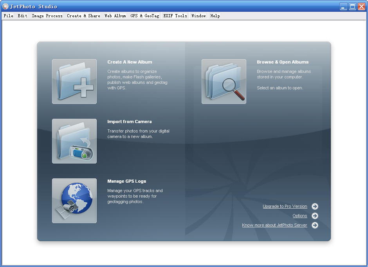Click the Manage GPS Logs globe icon
This screenshot has width=368, height=267.
click(74, 201)
